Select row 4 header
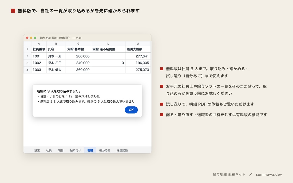 [x=27, y=70]
